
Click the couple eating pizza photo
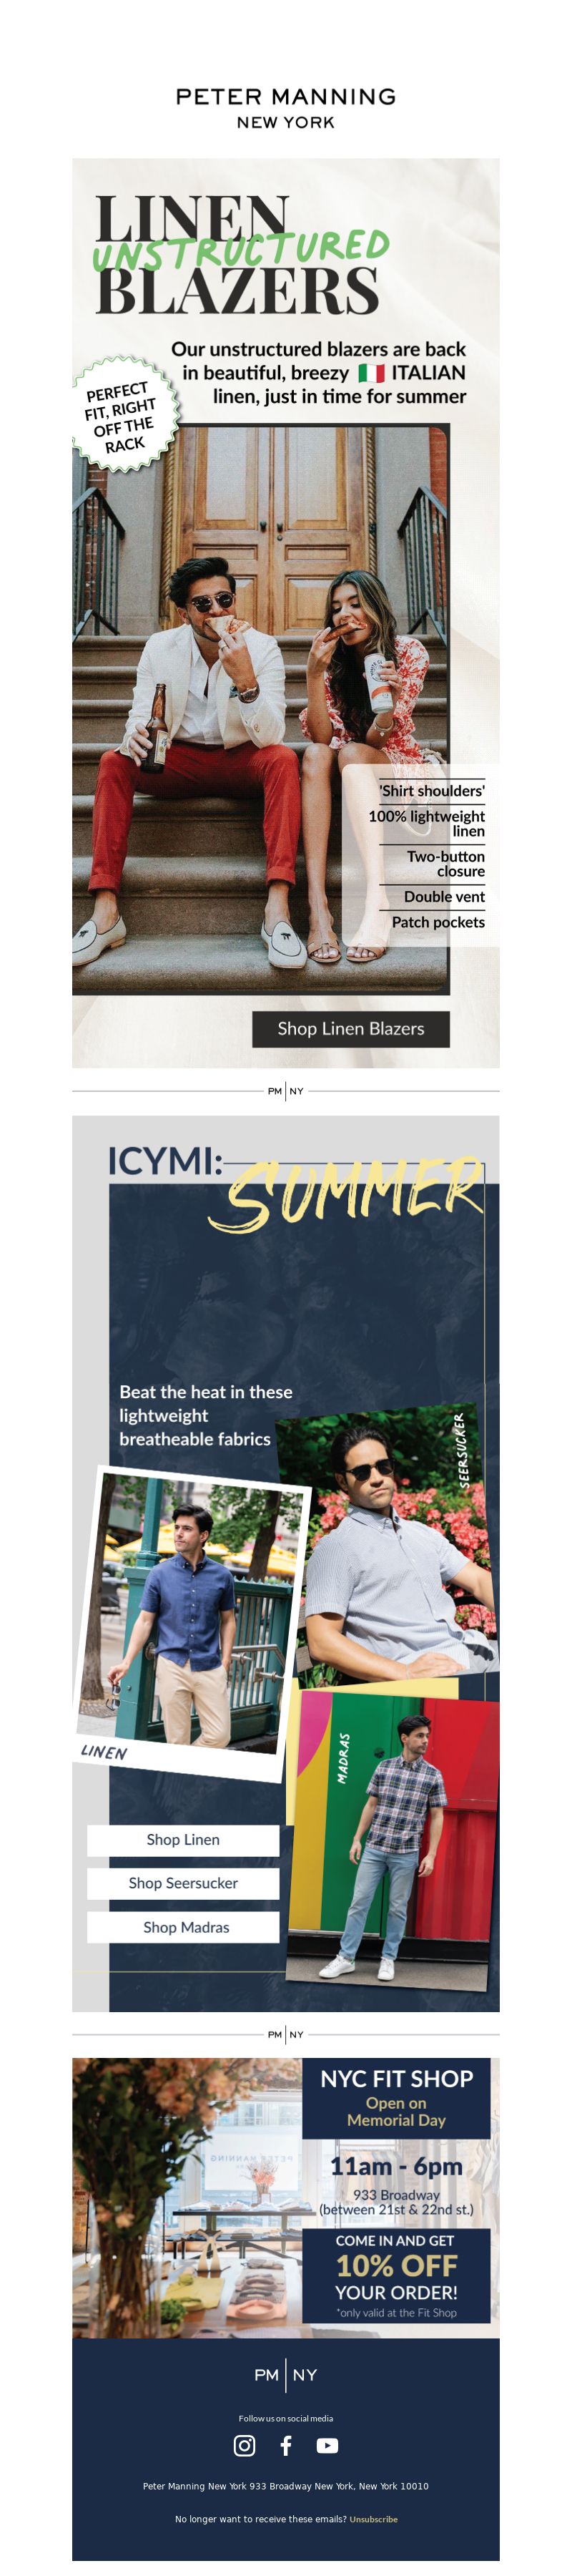pos(260,710)
